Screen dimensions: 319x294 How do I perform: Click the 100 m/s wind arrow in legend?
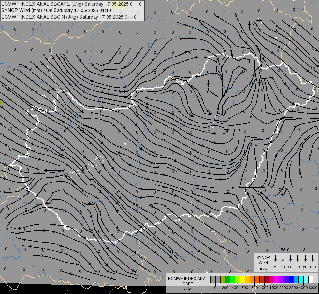[x=313, y=258]
